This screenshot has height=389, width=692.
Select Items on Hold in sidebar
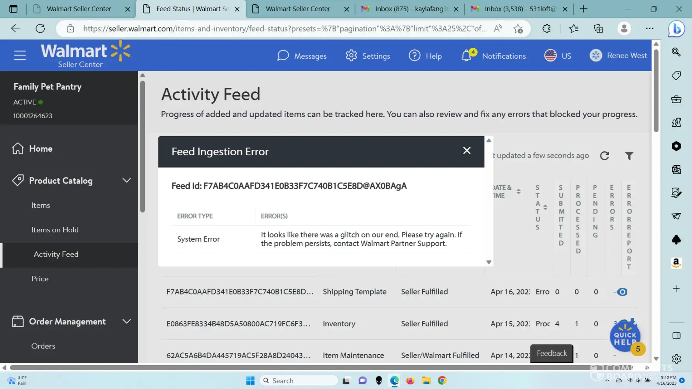point(55,230)
